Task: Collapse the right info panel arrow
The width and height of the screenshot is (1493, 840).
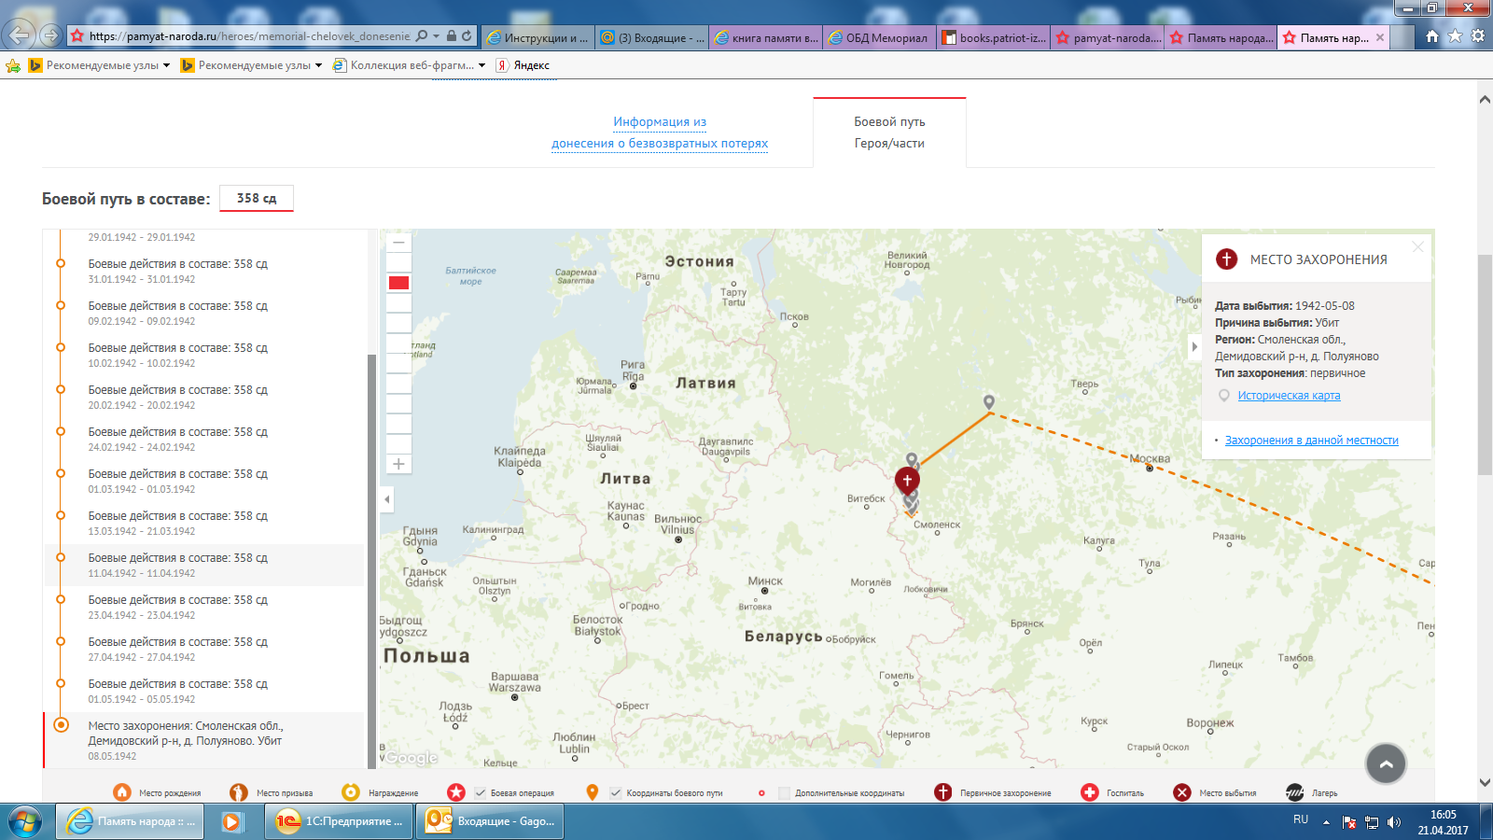Action: tap(1194, 346)
